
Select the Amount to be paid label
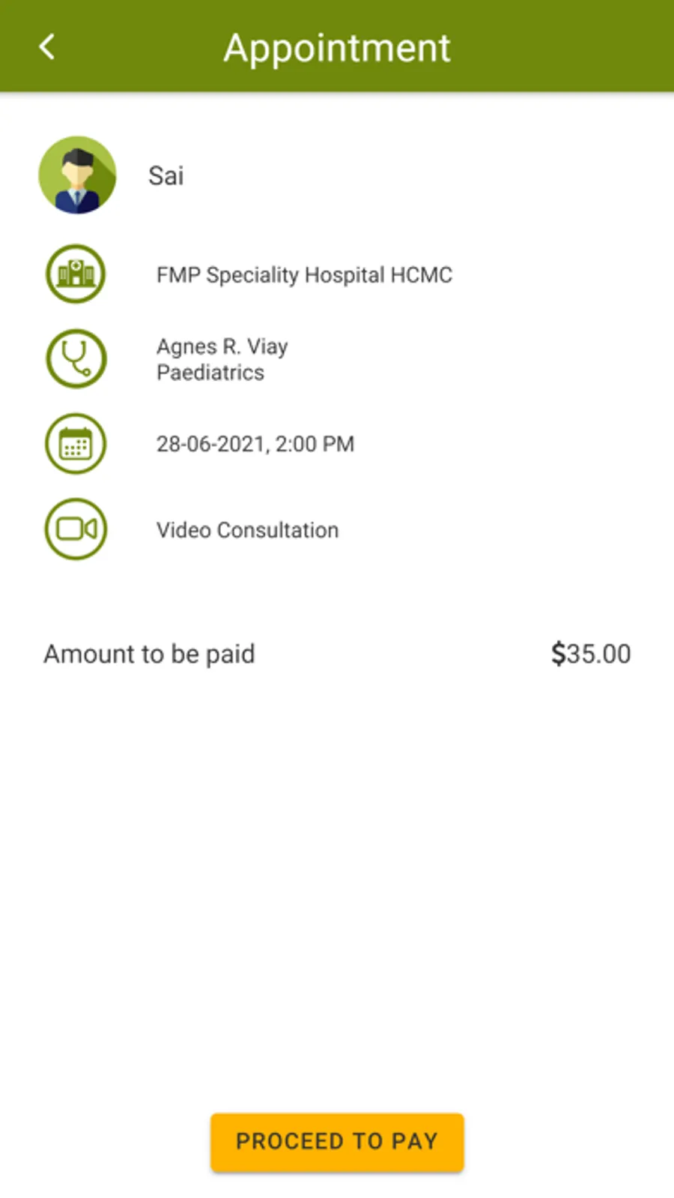(149, 654)
